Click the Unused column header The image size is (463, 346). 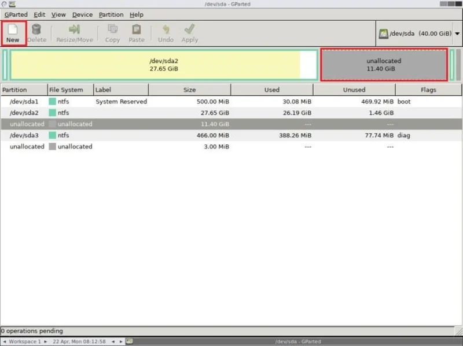(x=354, y=90)
